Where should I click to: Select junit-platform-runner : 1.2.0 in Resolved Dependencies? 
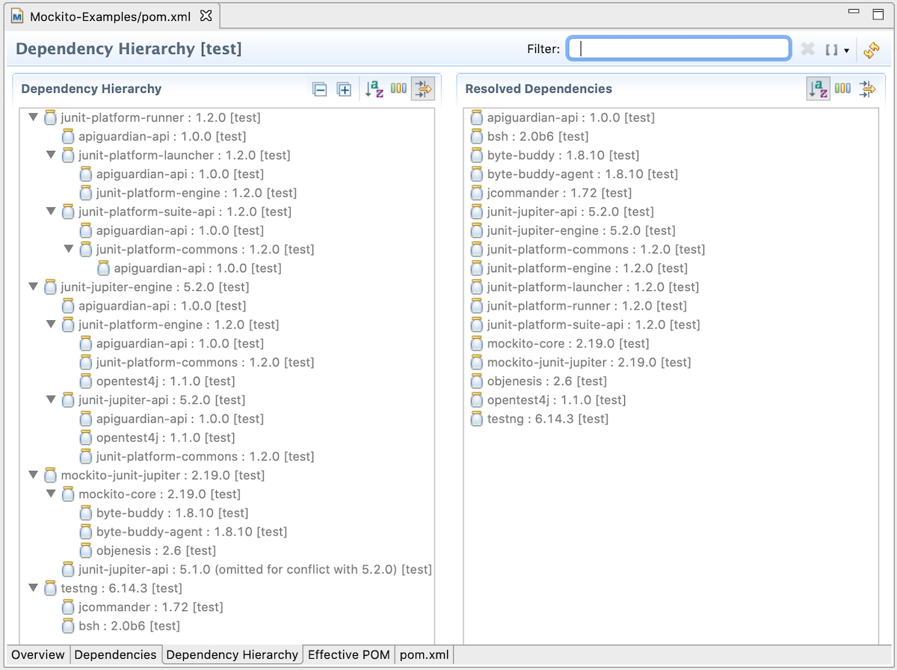point(579,306)
